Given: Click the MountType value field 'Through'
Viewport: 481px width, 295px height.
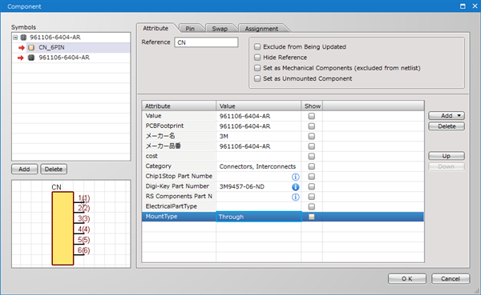Looking at the screenshot, I should coord(259,217).
